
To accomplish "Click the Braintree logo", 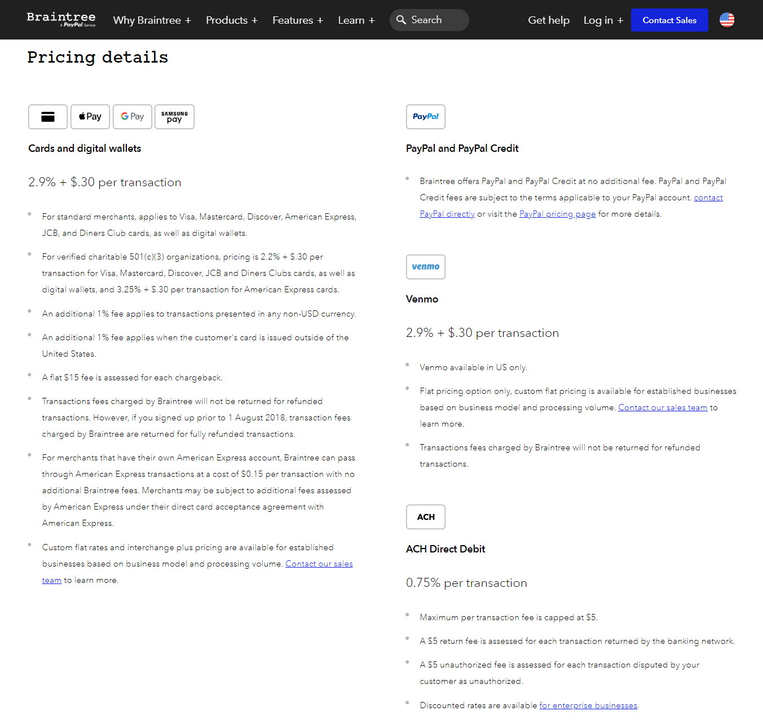I will click(61, 19).
